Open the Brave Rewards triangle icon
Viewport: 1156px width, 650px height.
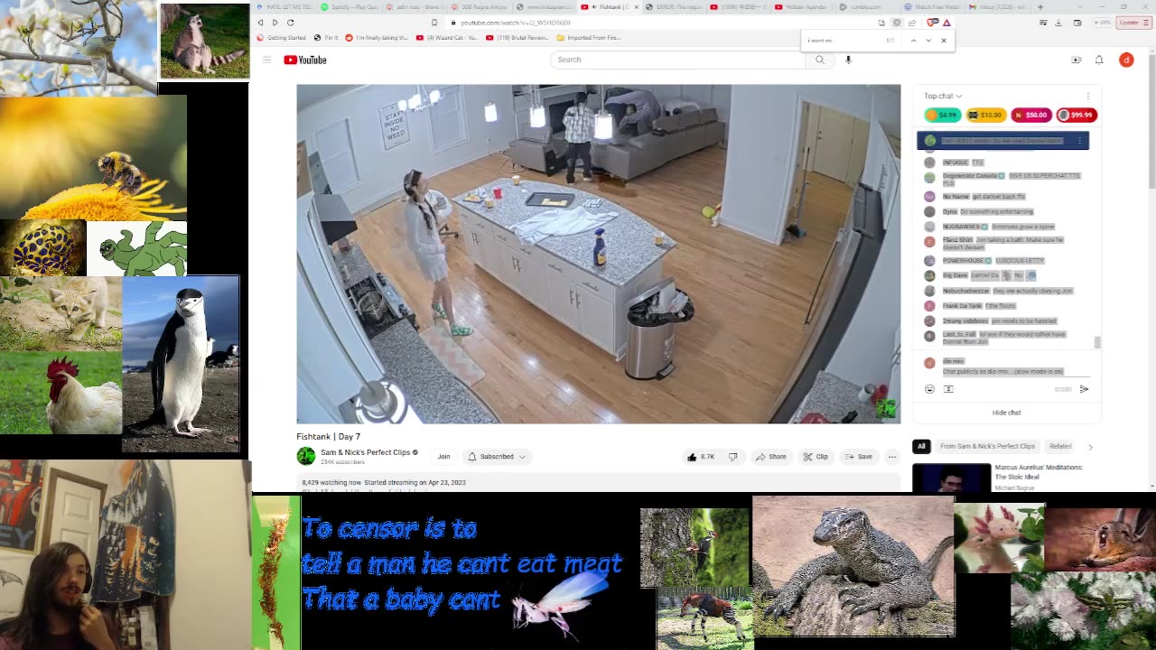click(x=946, y=23)
